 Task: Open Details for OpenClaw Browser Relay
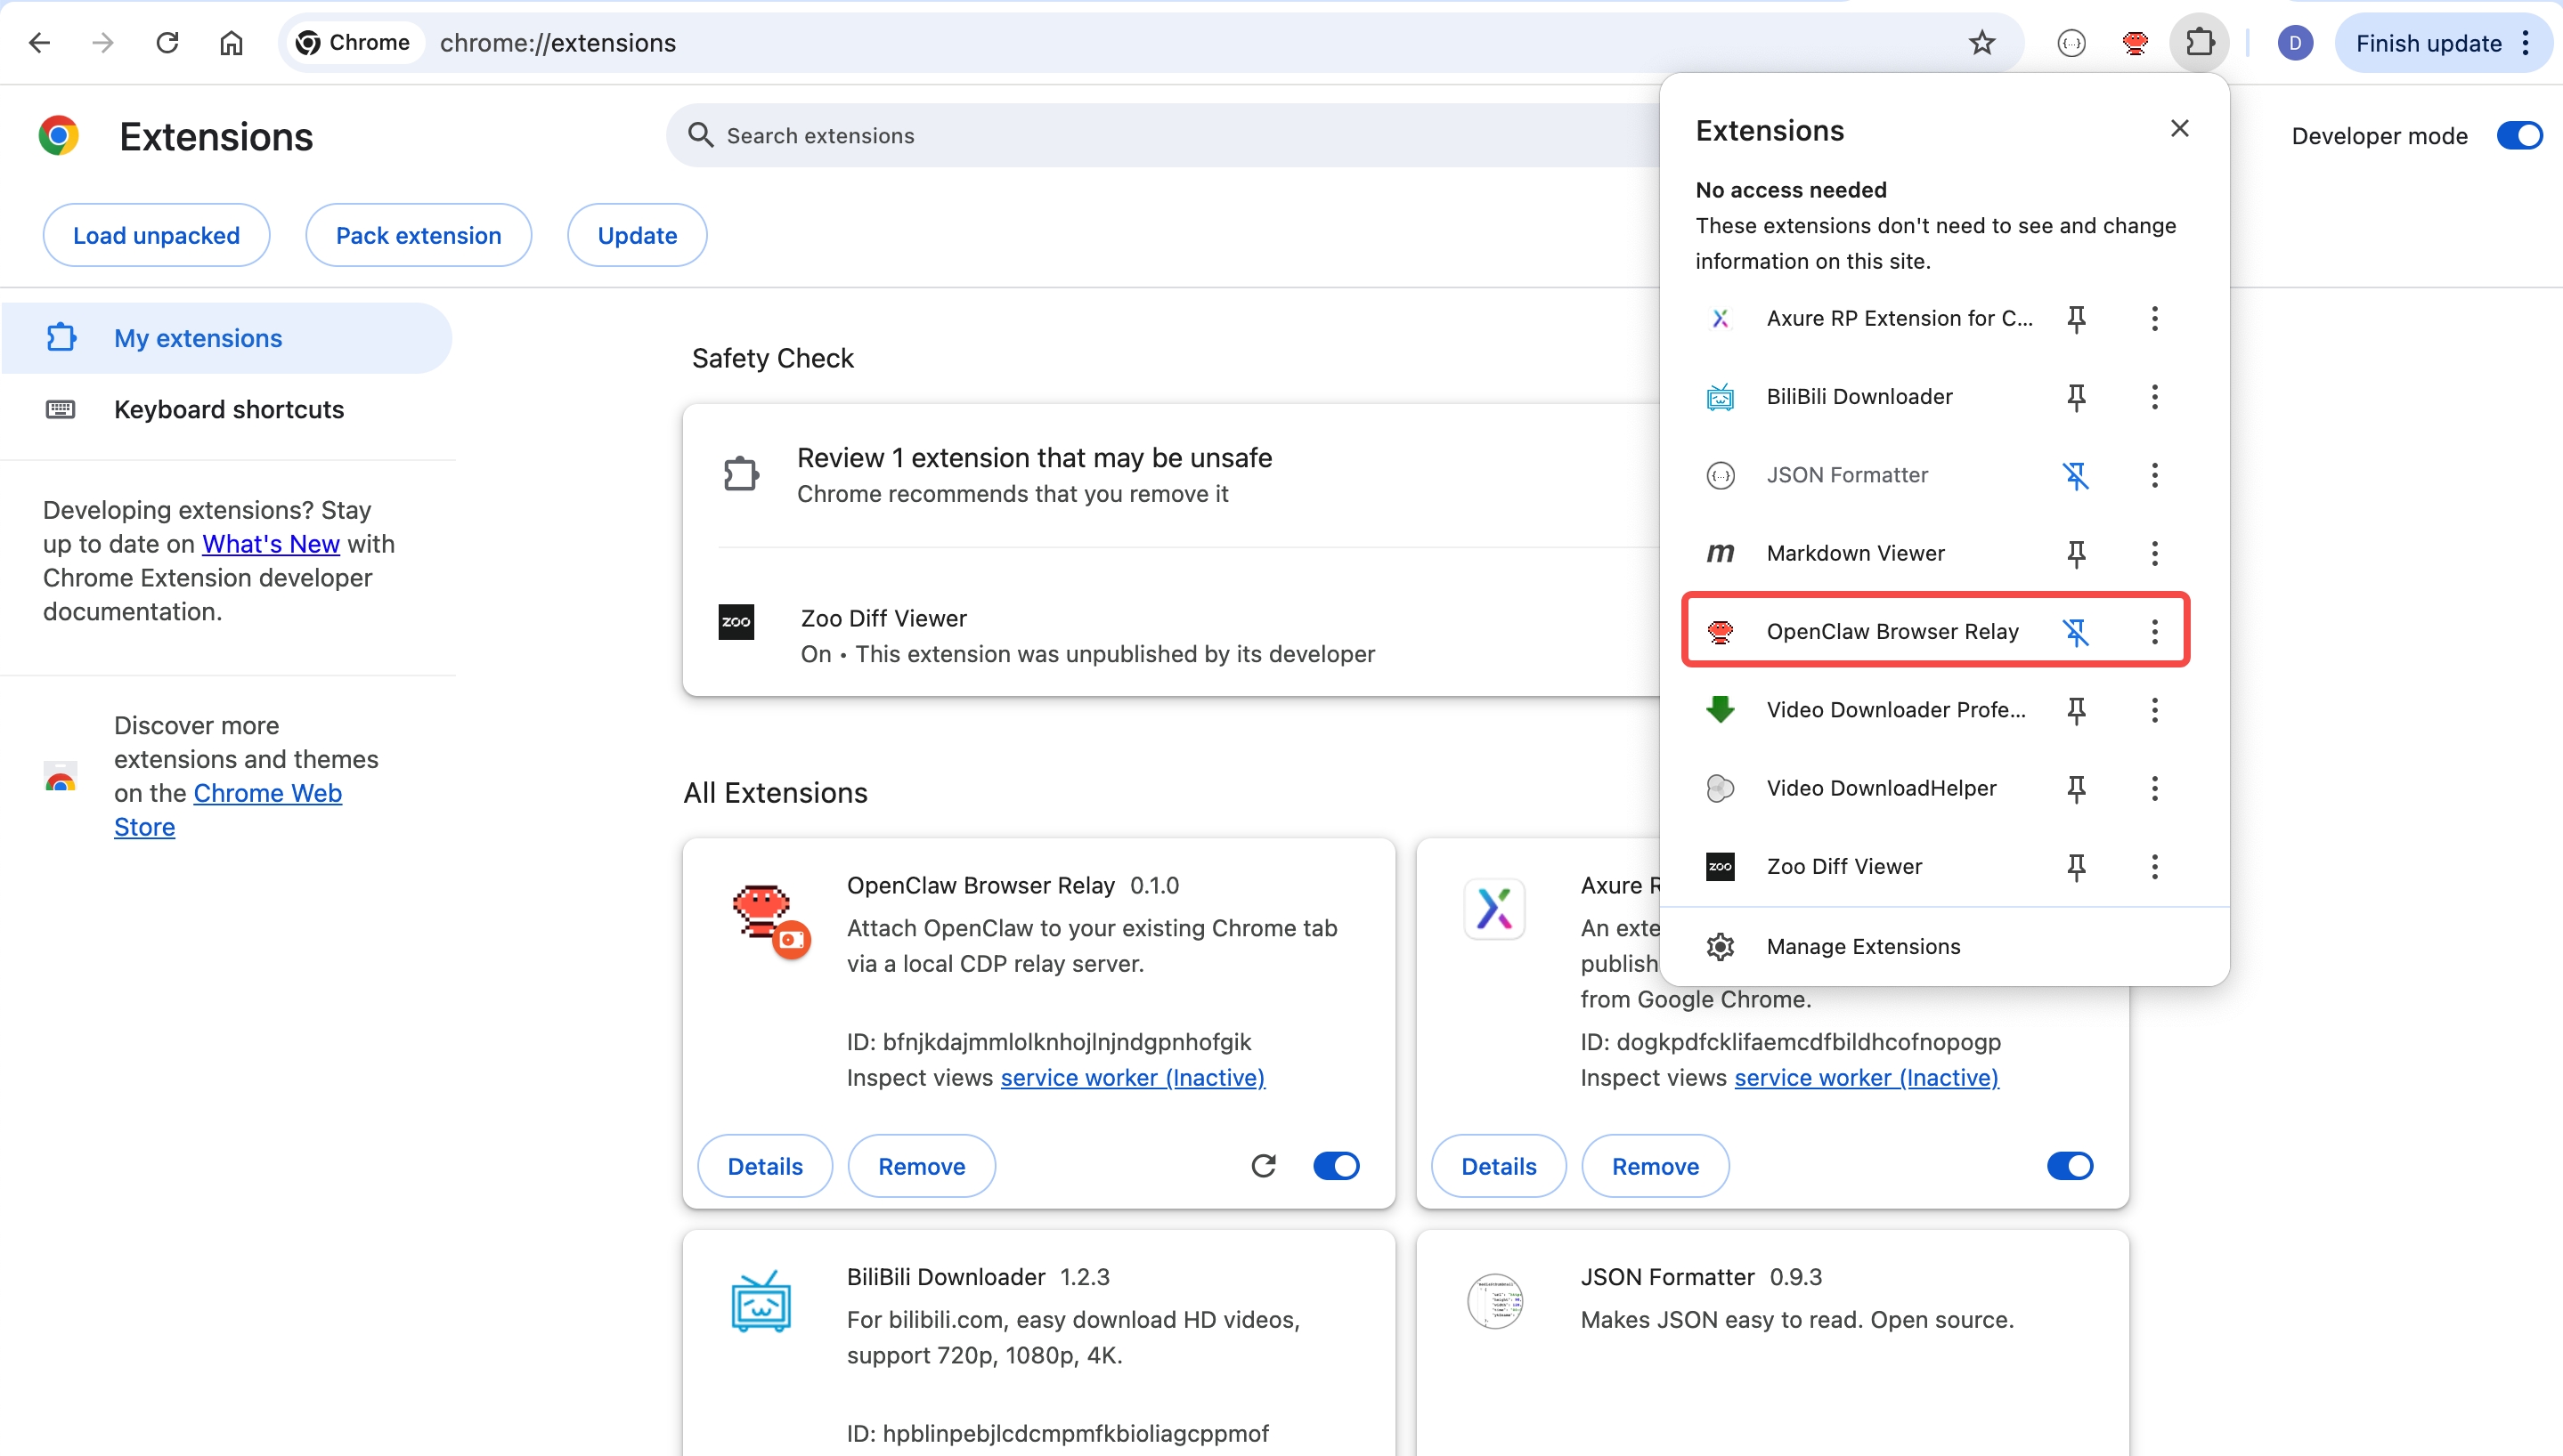coord(765,1166)
